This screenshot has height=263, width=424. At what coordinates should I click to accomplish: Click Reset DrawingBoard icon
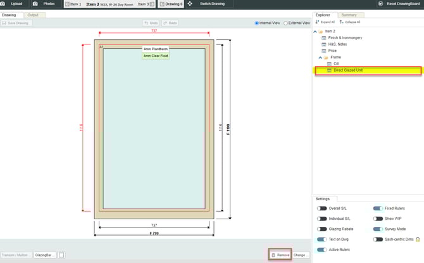pyautogui.click(x=380, y=4)
